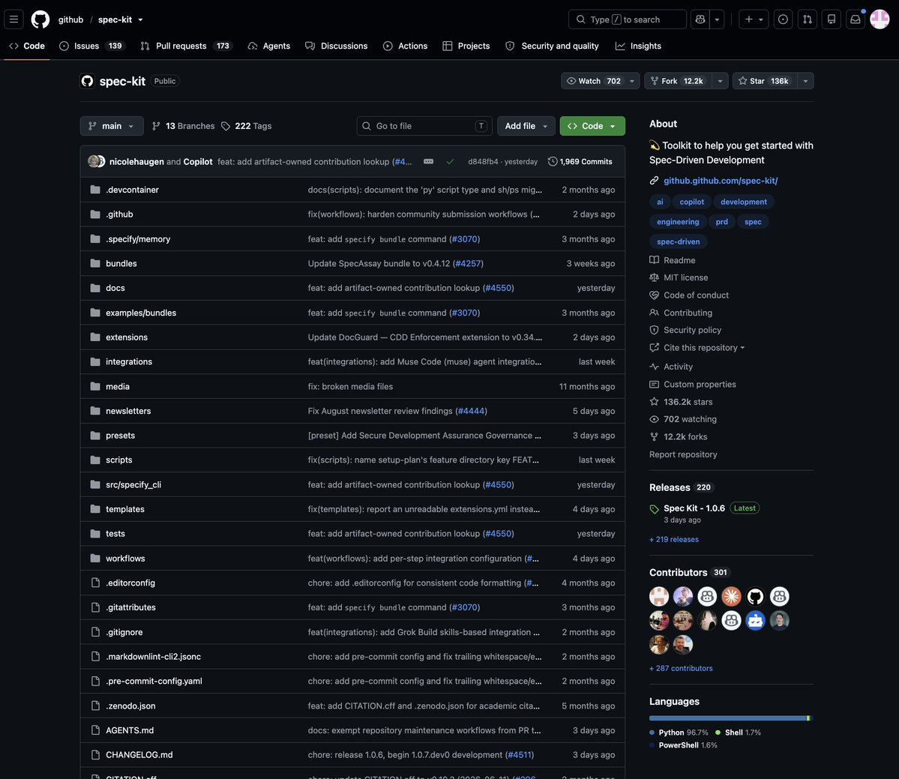Visit github.github.com/spec-kit/ website link
899x779 pixels.
[721, 181]
